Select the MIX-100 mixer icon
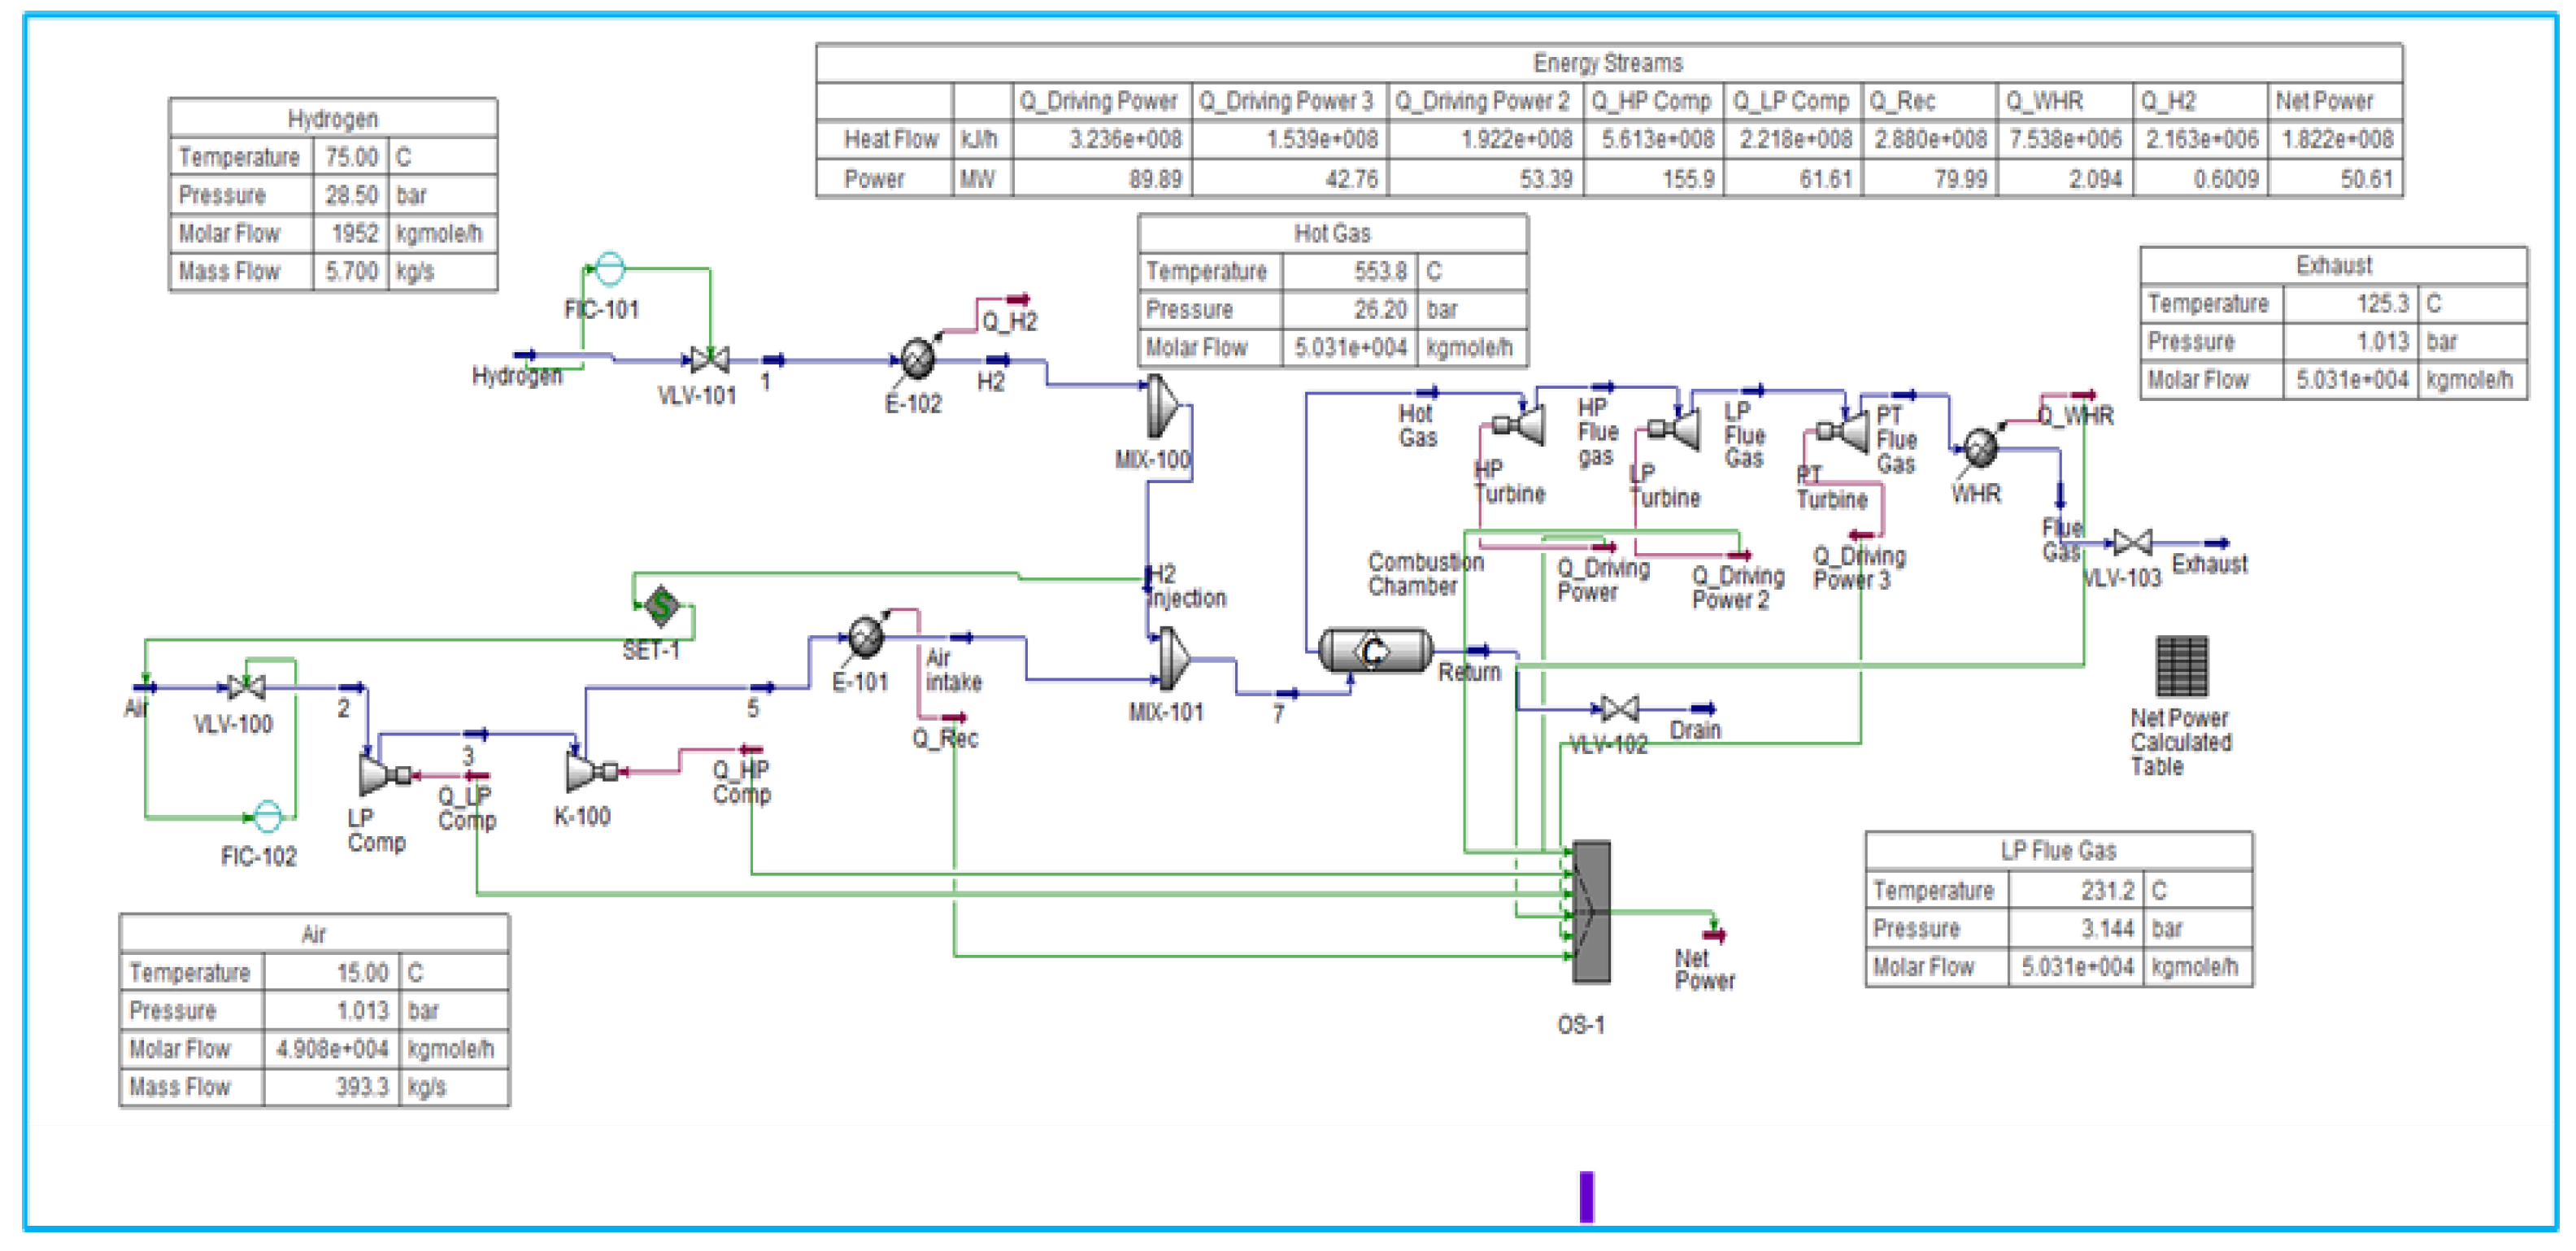 click(x=1161, y=406)
